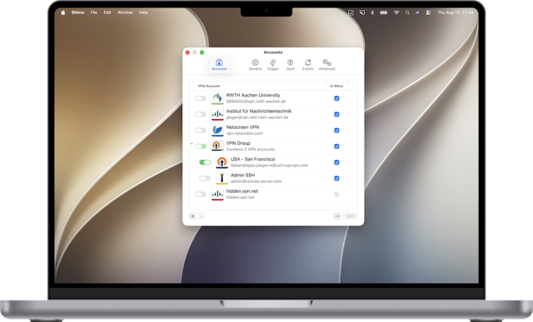Open the Trigger preferences tab
Image resolution: width=533 pixels, height=322 pixels.
tap(272, 64)
